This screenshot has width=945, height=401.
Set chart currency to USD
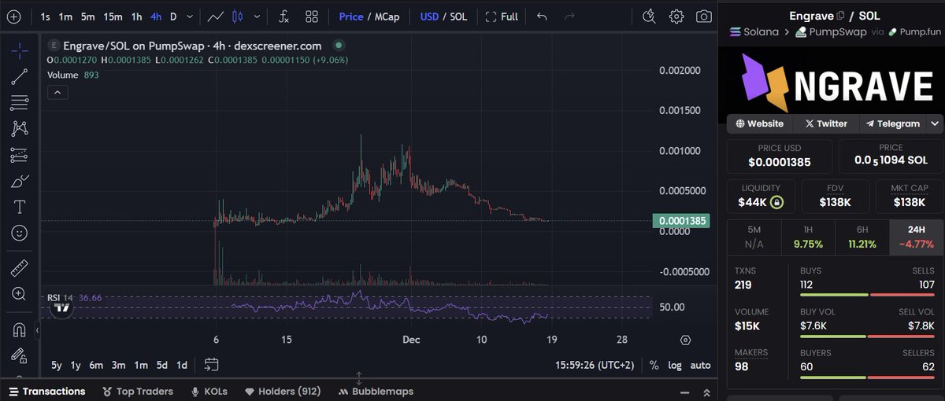tap(429, 17)
